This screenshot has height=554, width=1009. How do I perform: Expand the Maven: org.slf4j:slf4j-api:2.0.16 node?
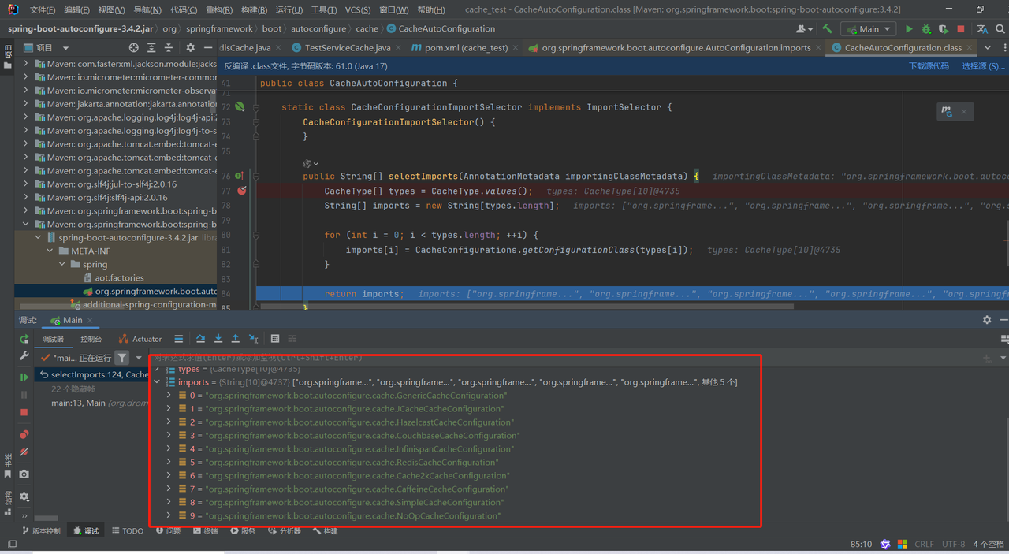pos(26,198)
